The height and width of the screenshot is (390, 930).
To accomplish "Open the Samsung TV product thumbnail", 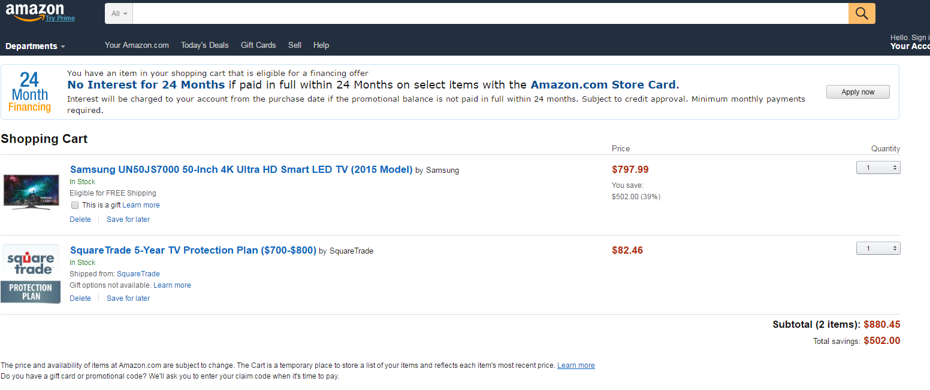I will (31, 191).
